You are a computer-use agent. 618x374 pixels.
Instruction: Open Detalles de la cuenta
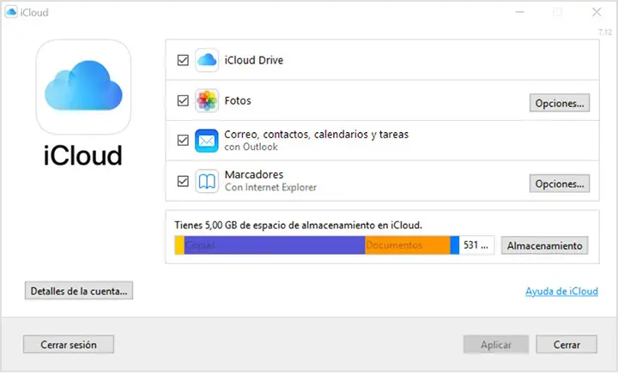[79, 292]
